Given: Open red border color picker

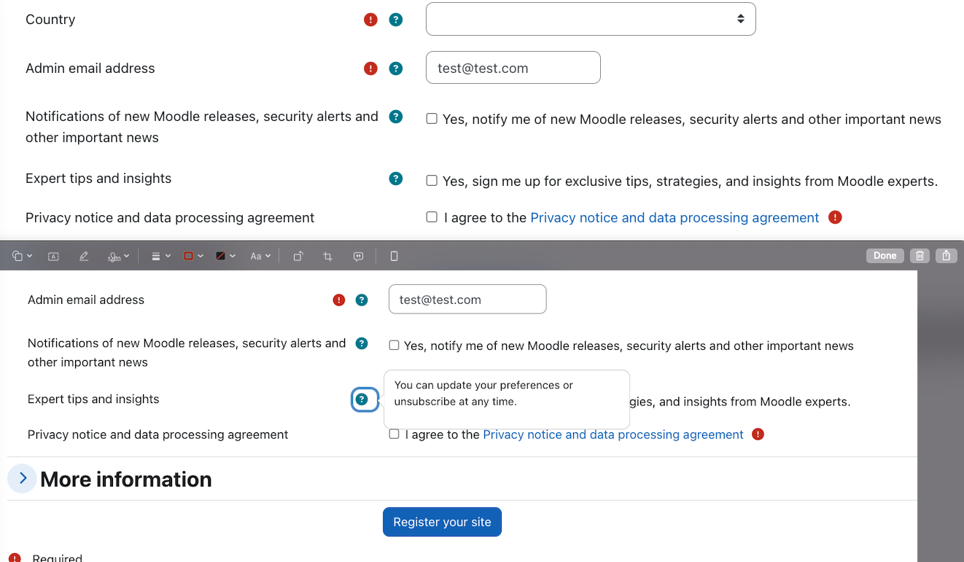Looking at the screenshot, I should coord(193,256).
